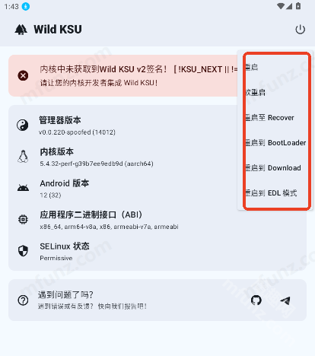Select reboot to Recovery option
The height and width of the screenshot is (356, 315).
click(275, 117)
